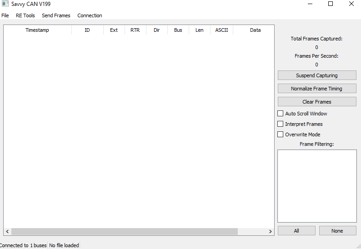
Task: Click the horizontal scrollbar left arrow
Action: [7, 232]
